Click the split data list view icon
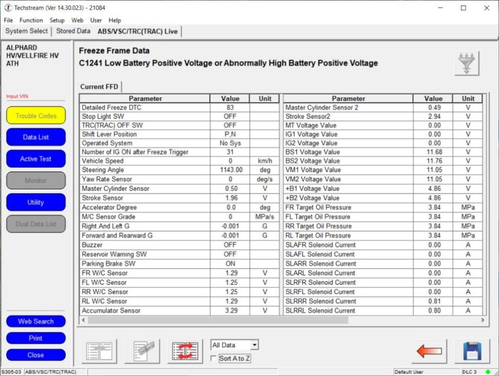This screenshot has height=376, width=499. pos(99,351)
